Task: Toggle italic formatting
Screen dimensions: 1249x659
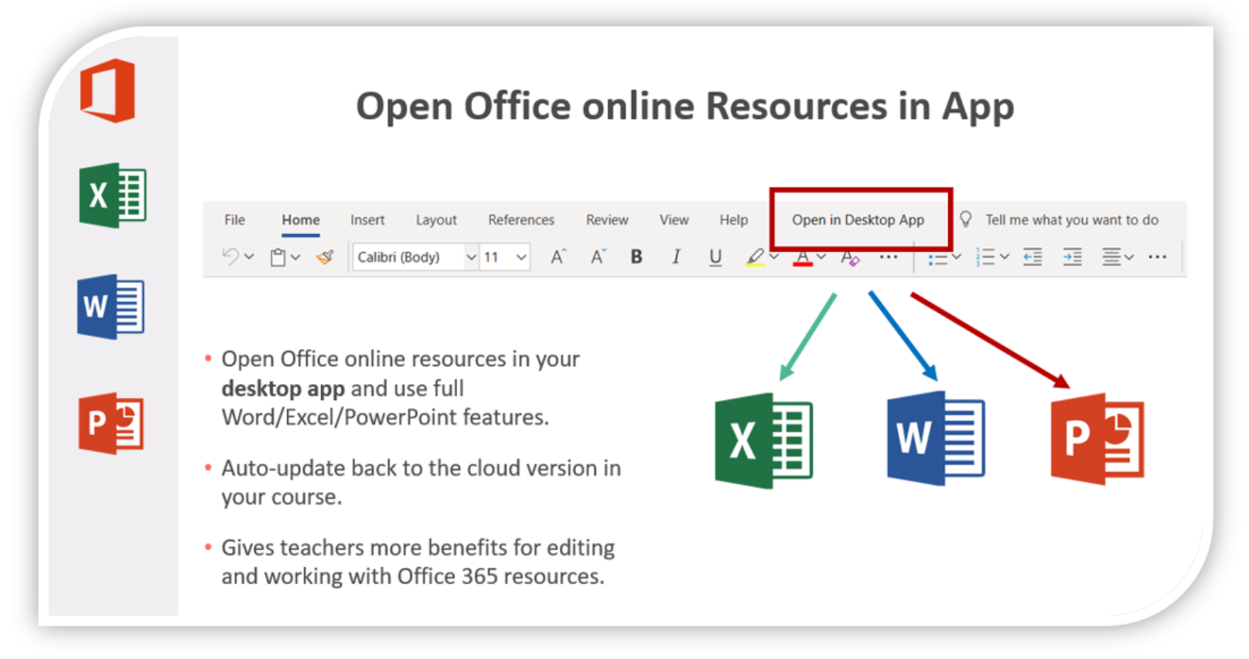Action: point(676,257)
